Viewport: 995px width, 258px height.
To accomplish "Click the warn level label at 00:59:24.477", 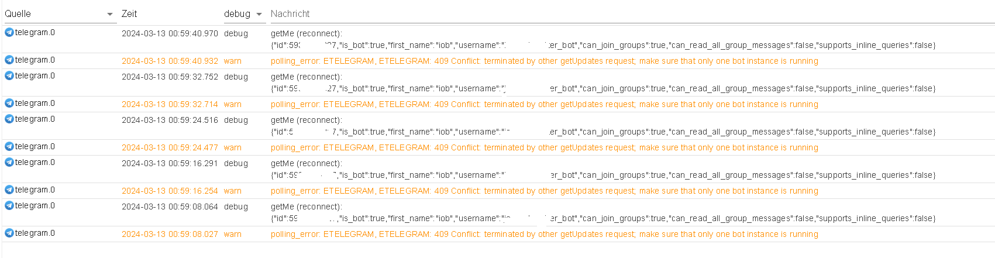I will point(232,147).
